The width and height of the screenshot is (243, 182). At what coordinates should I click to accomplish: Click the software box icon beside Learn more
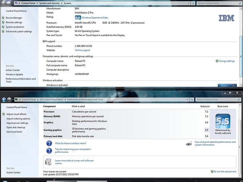click(x=48, y=162)
